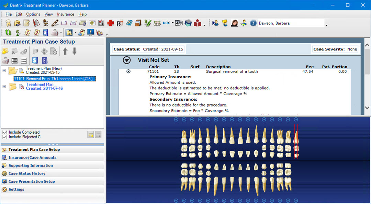The width and height of the screenshot is (371, 204).
Task: Click the blue dollar-sign icon in case setup
Action: pyautogui.click(x=35, y=60)
